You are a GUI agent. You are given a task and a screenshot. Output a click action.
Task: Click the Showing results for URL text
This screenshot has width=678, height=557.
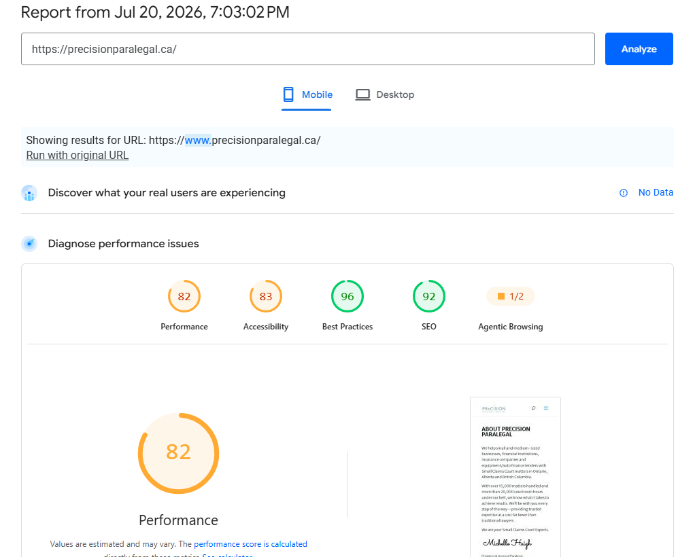click(x=173, y=141)
